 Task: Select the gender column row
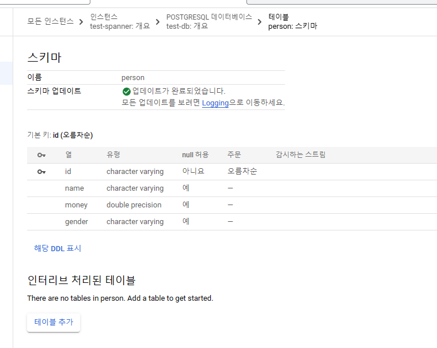[x=77, y=222]
